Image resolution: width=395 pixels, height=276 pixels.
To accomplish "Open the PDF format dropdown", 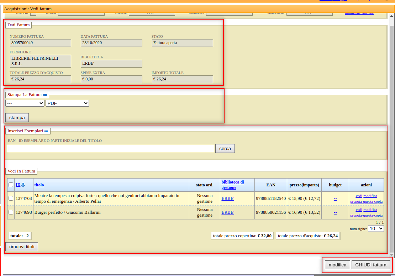I will coord(67,103).
